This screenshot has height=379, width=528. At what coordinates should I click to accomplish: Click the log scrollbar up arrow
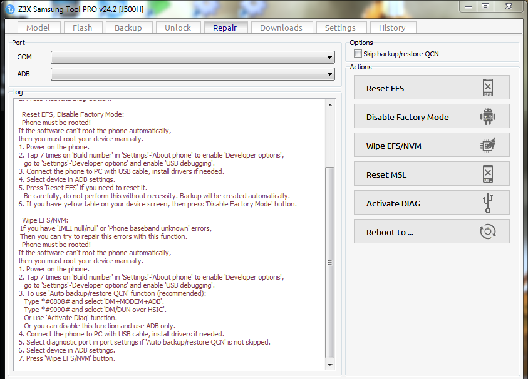(x=330, y=105)
